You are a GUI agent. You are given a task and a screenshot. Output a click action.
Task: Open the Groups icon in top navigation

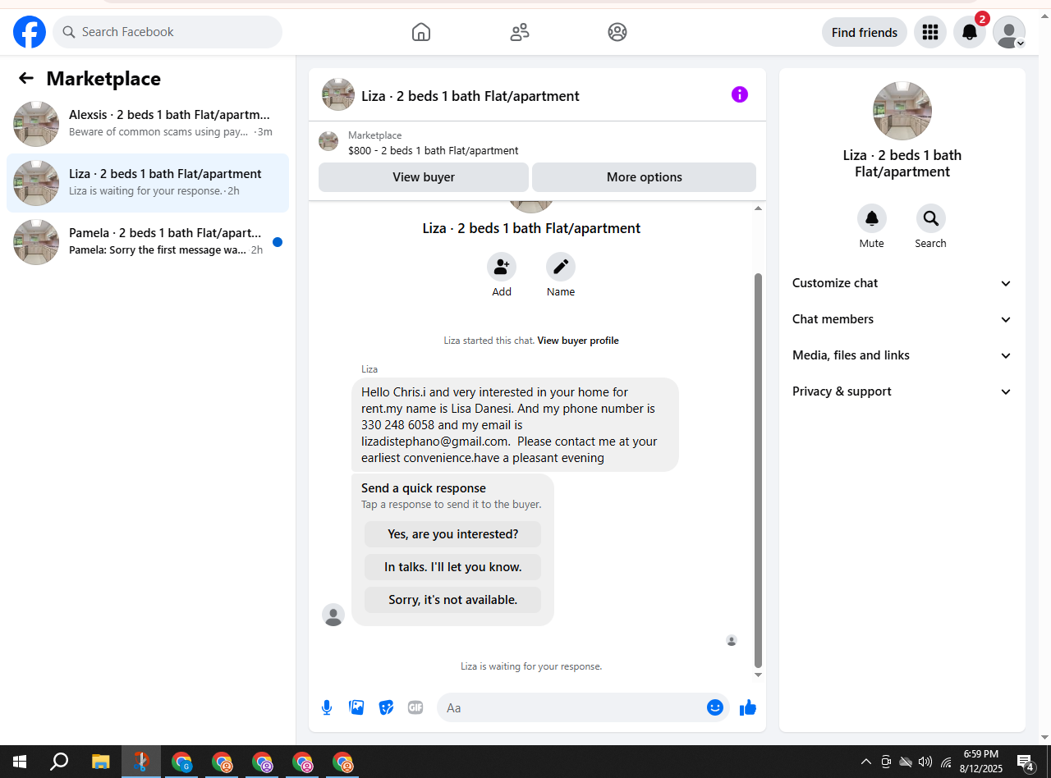pyautogui.click(x=617, y=32)
